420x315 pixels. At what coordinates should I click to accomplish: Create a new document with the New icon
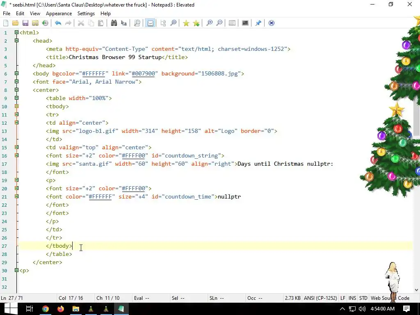[x=6, y=23]
